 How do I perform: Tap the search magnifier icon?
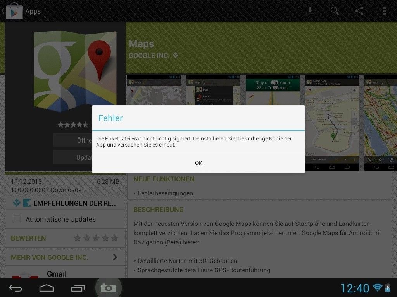335,11
